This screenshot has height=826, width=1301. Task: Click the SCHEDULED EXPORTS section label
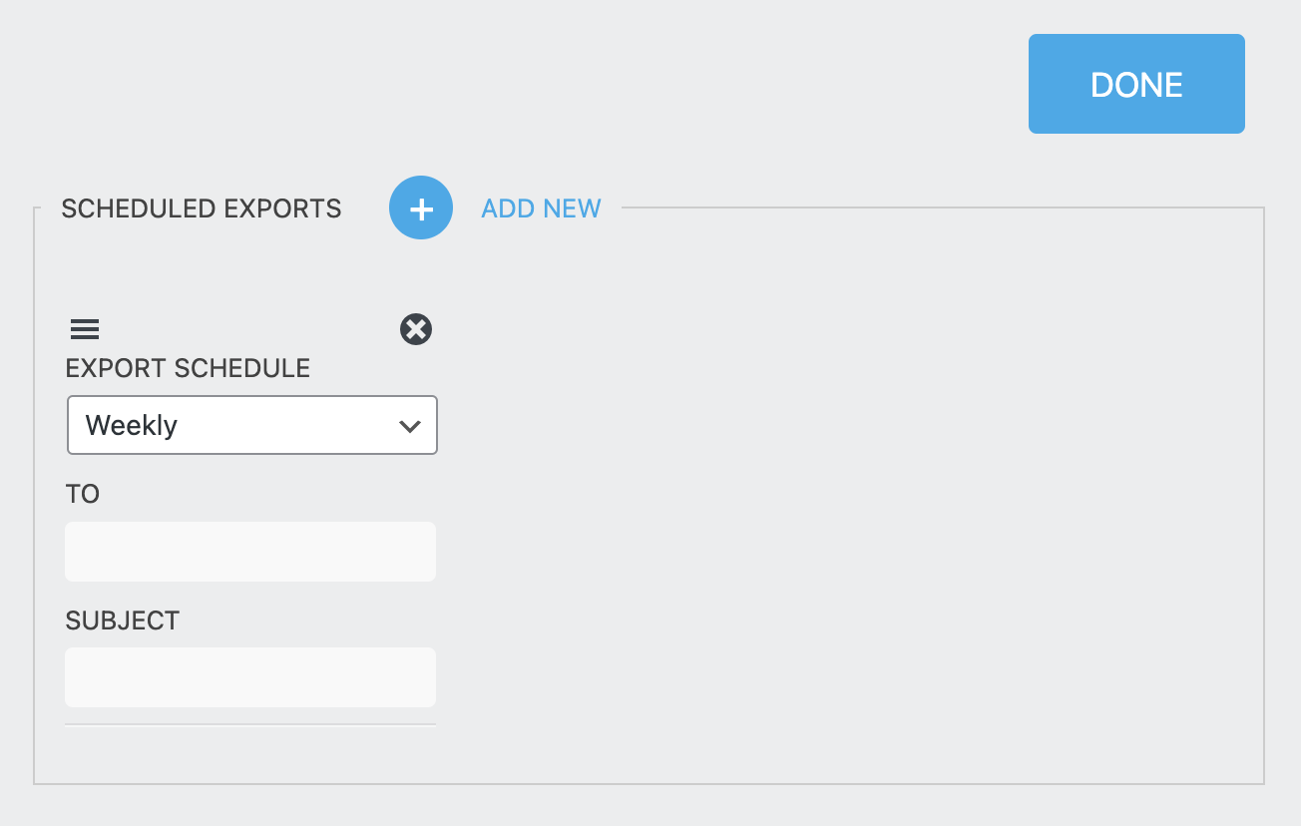[x=202, y=208]
